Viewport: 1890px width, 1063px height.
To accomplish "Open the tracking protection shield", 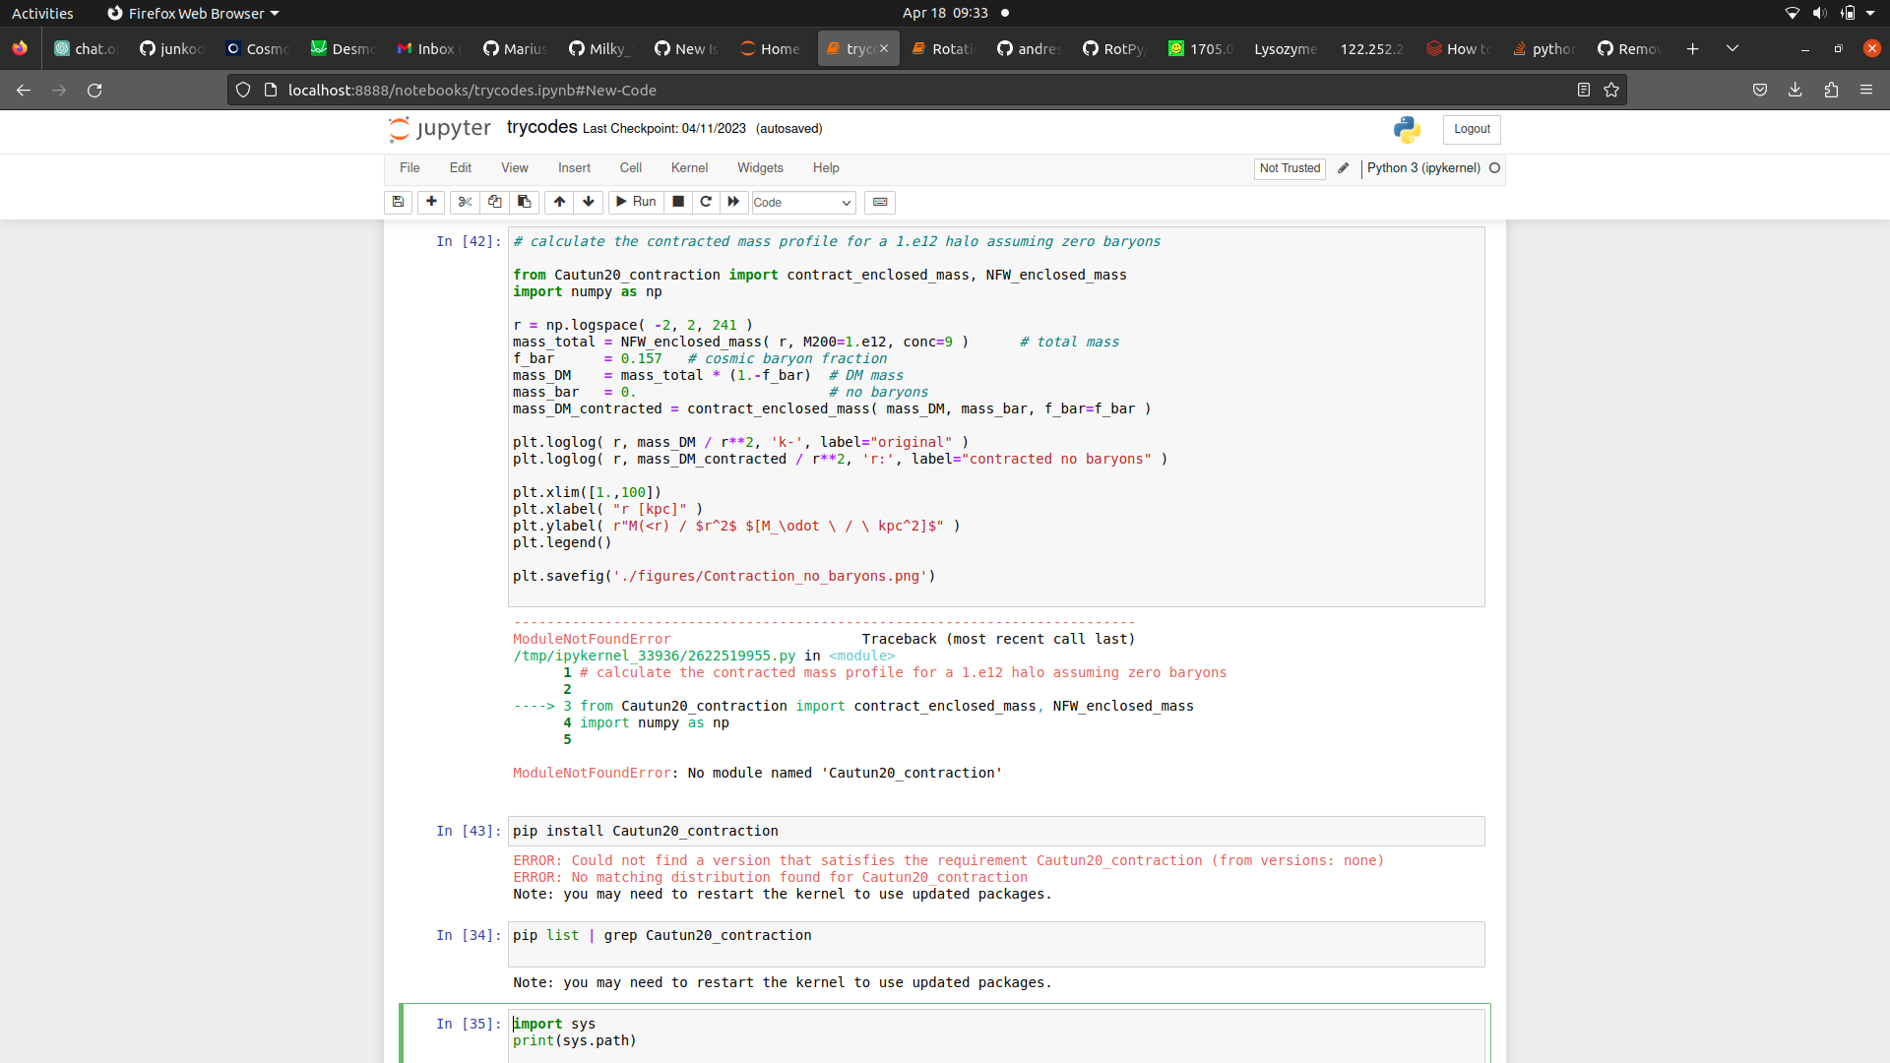I will point(242,90).
